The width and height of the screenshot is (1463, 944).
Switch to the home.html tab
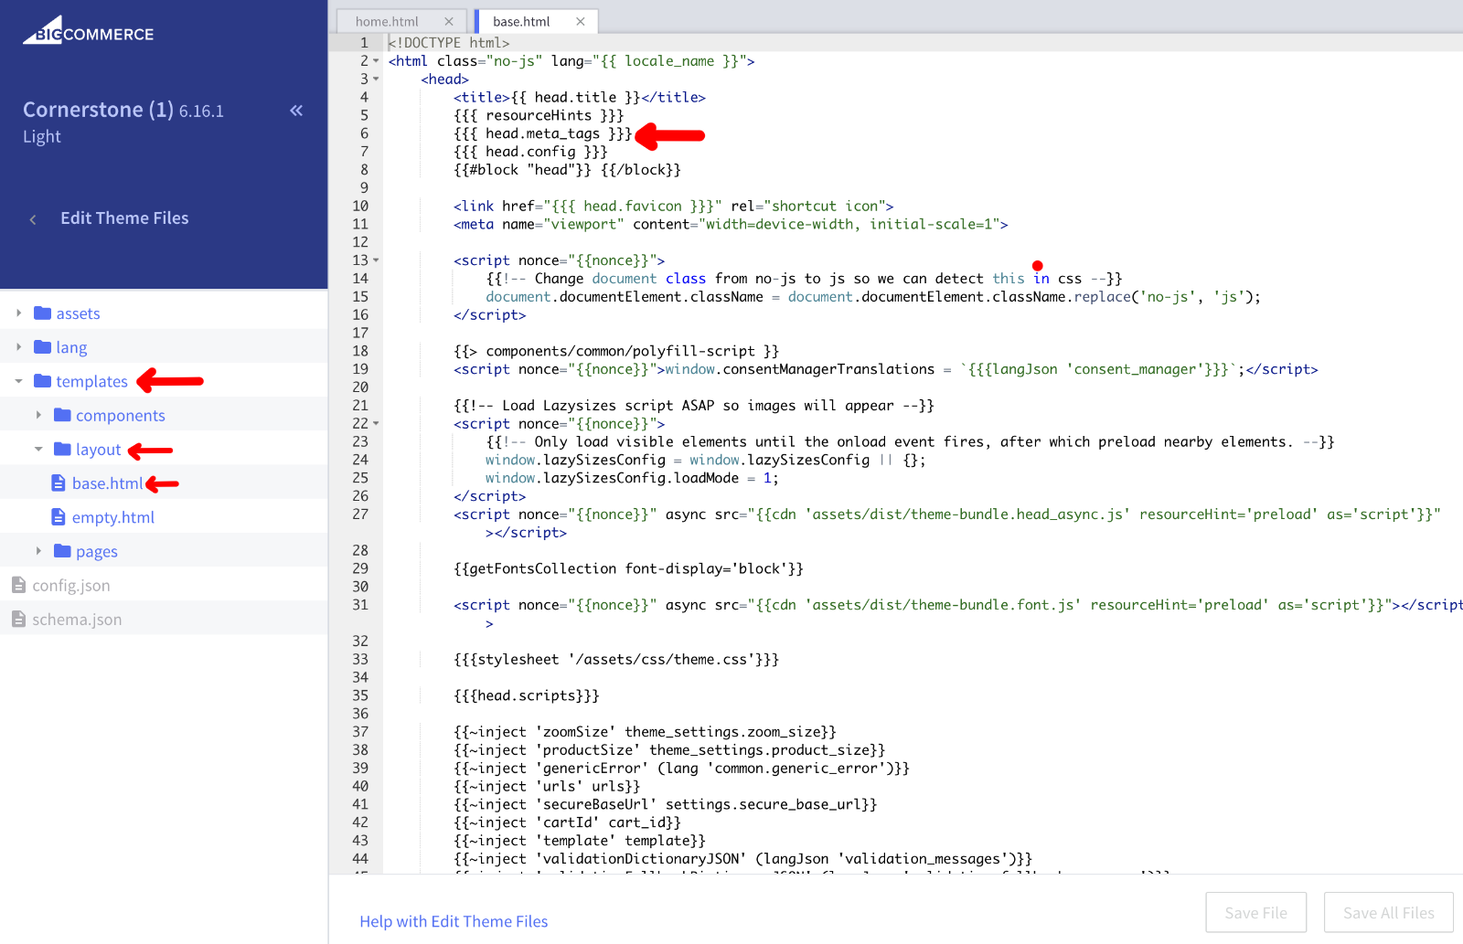388,22
